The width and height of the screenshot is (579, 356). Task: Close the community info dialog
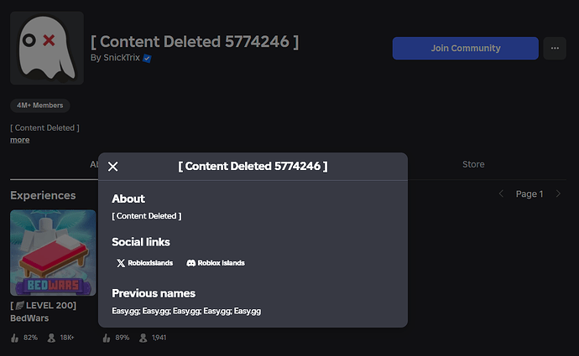(x=113, y=167)
